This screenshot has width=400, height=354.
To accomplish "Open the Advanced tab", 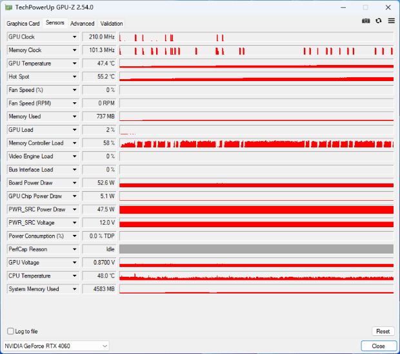I will (x=82, y=23).
